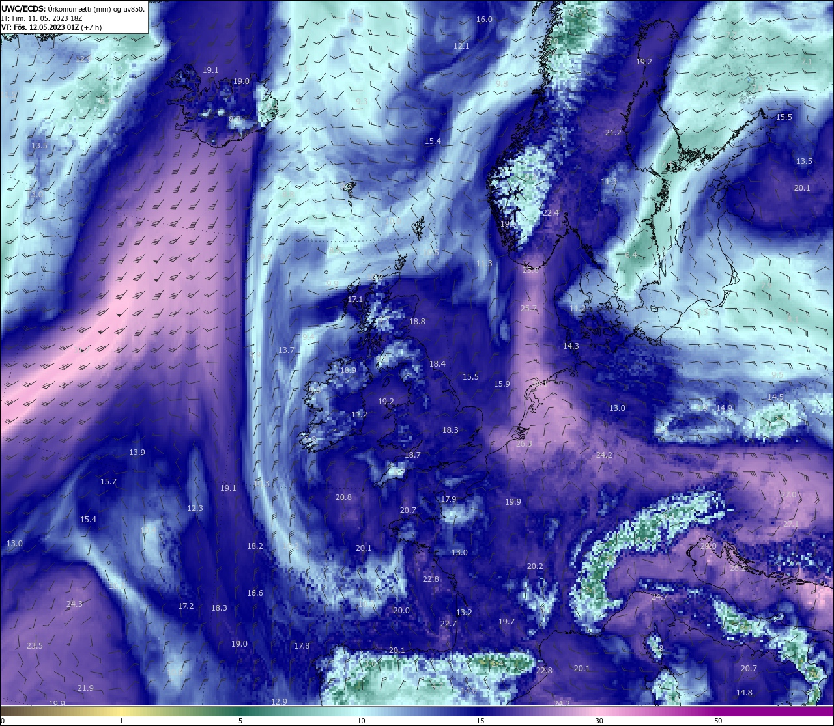Click the map value 18.7
The height and width of the screenshot is (726, 834).
coord(412,455)
